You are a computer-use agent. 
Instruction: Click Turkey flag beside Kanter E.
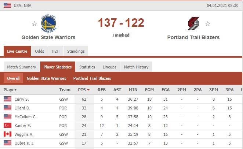click(7, 125)
